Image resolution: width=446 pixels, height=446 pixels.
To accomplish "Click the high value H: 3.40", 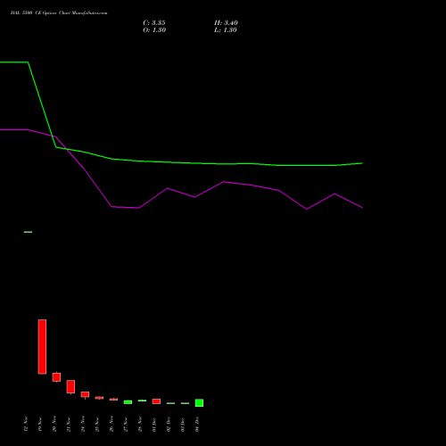I will click(226, 23).
